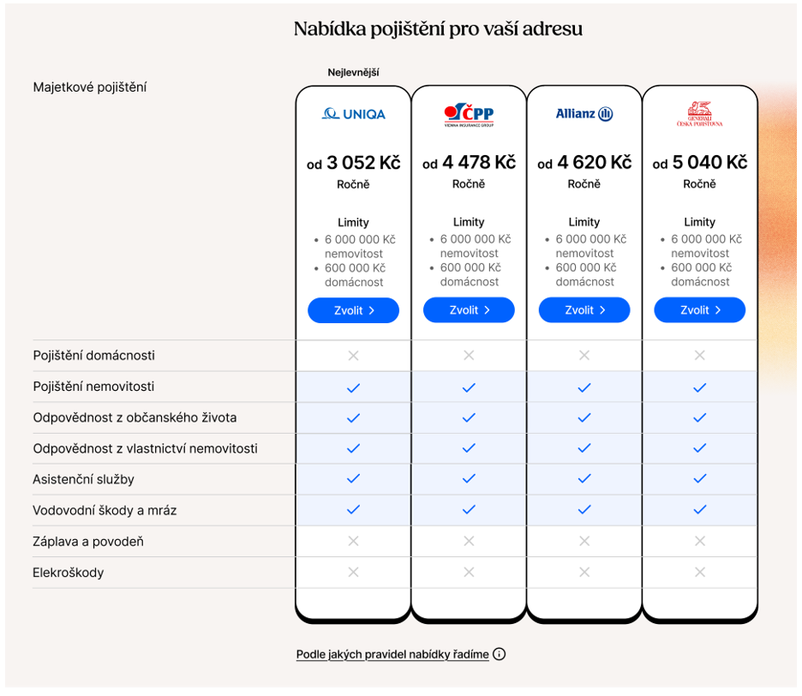Click the Nejlevnější badge above UNIQA
802x696 pixels.
(x=353, y=72)
